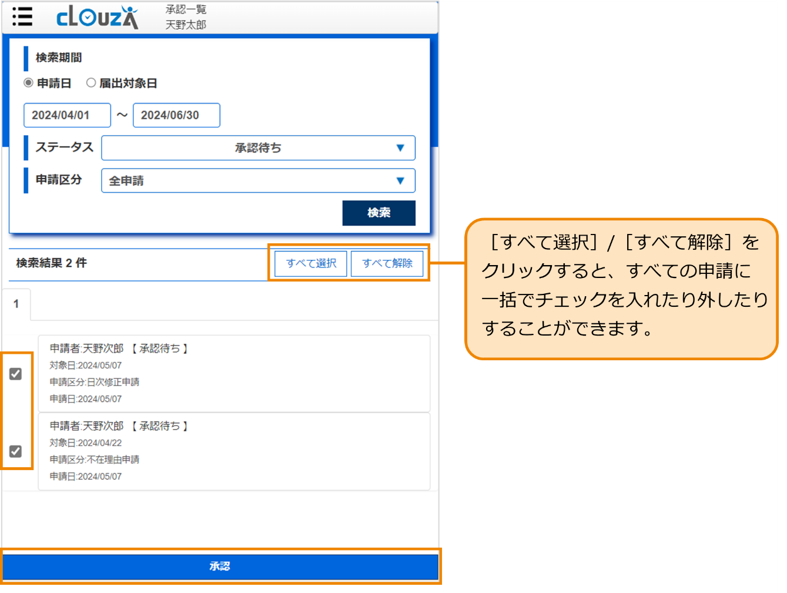787x593 pixels.
Task: Click the 検索 search button
Action: coord(379,213)
